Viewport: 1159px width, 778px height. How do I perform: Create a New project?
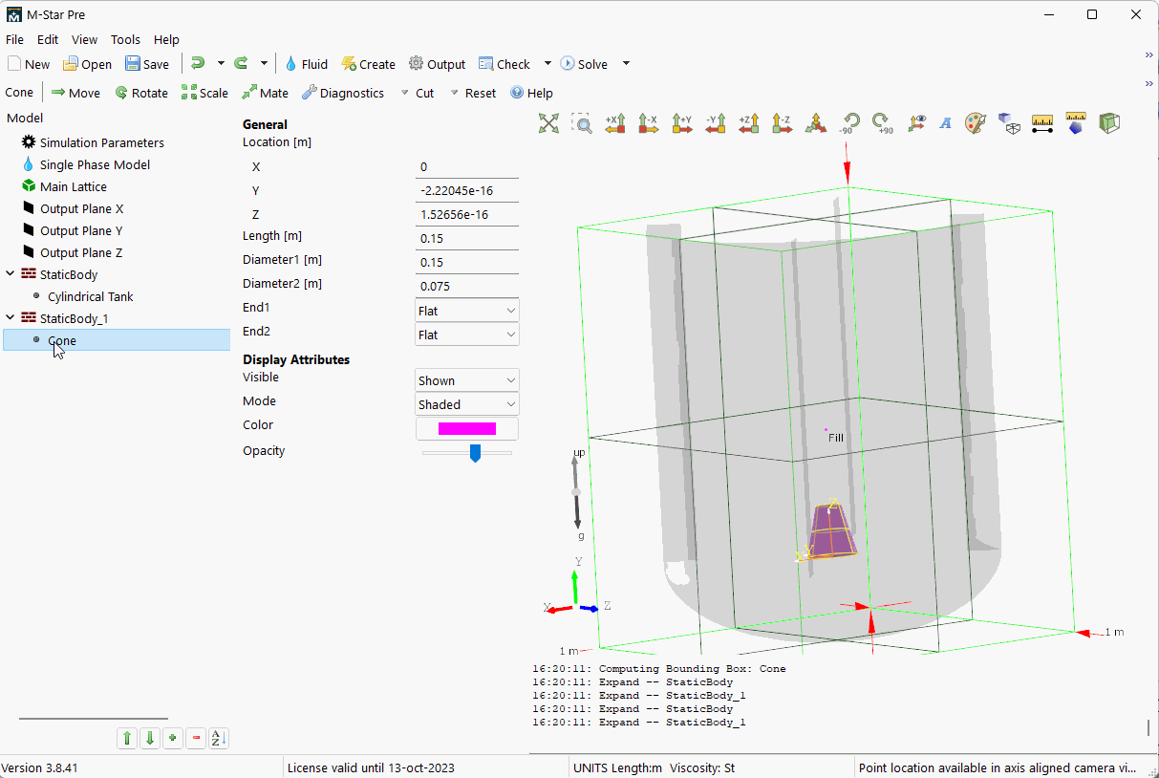[29, 64]
